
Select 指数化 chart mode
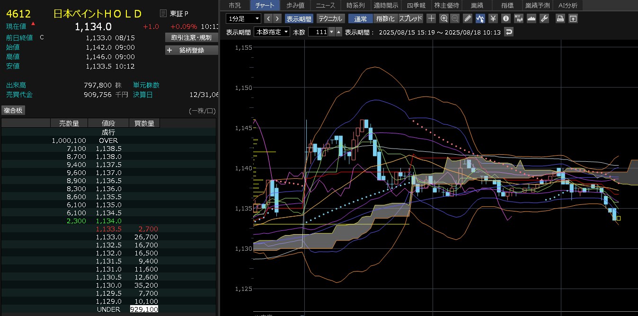386,18
